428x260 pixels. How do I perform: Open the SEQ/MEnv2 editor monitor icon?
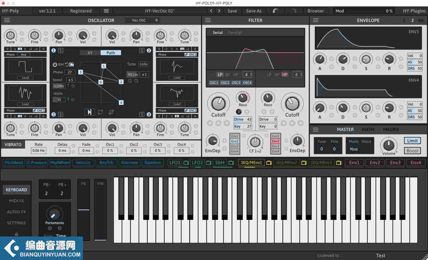tap(304, 163)
